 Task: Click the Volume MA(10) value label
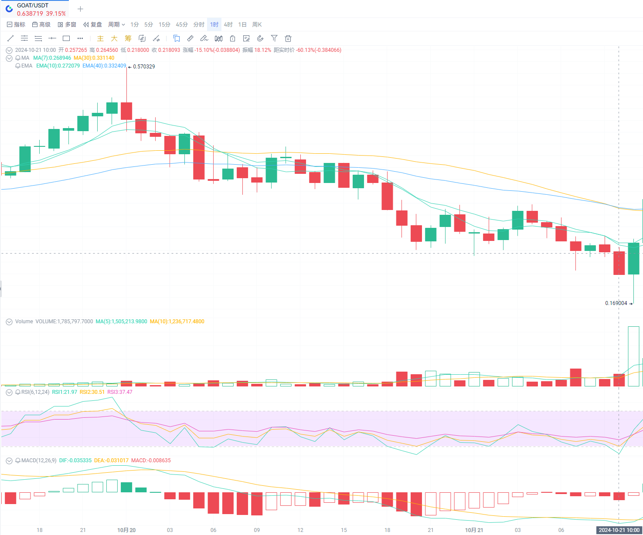pos(177,322)
